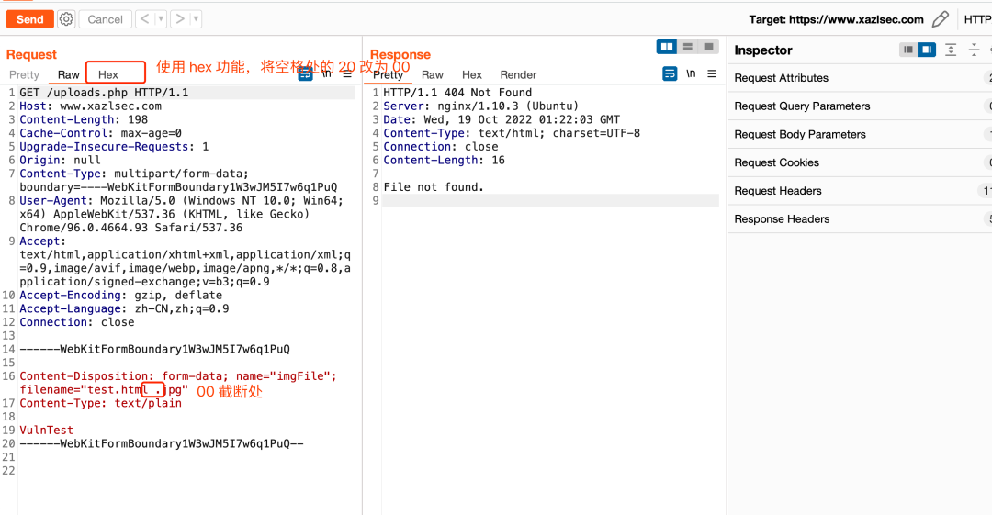Expand Request Attributes section

point(860,78)
